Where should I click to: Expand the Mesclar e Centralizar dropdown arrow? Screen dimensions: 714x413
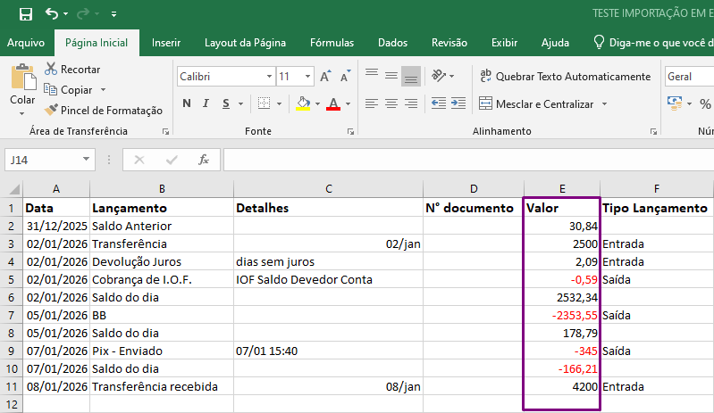tap(605, 104)
